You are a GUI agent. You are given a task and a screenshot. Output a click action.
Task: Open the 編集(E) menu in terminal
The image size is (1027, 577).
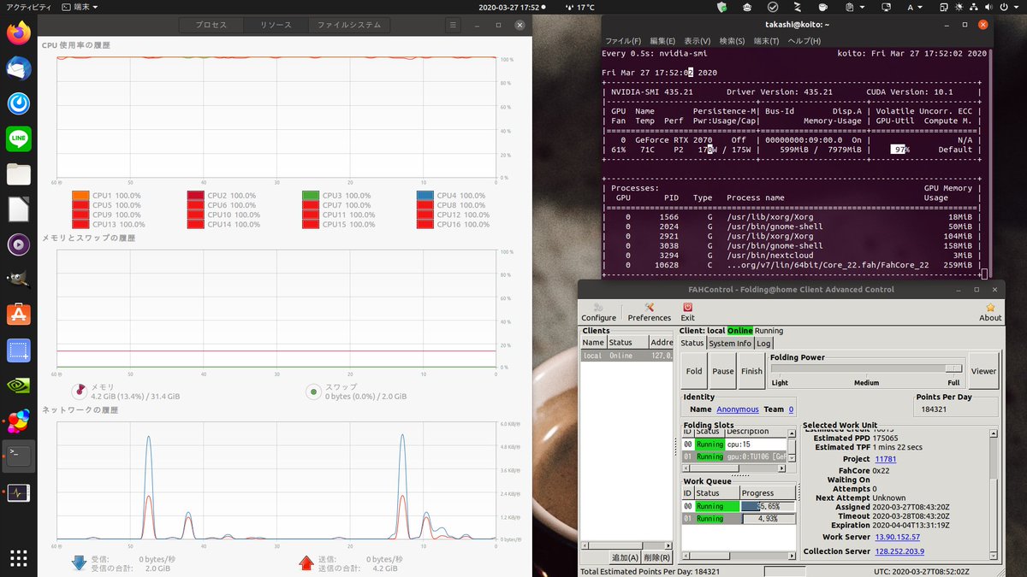(x=662, y=41)
